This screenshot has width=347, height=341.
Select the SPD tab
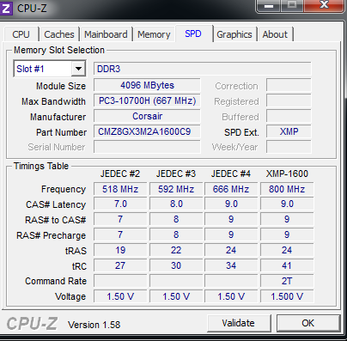click(x=193, y=33)
